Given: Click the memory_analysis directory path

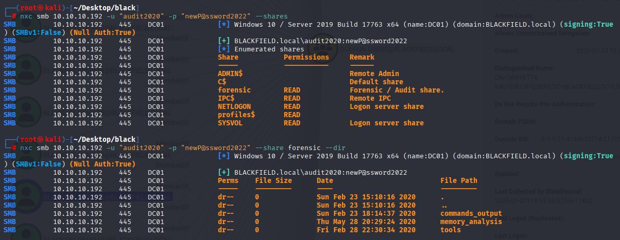Looking at the screenshot, I should [x=471, y=221].
